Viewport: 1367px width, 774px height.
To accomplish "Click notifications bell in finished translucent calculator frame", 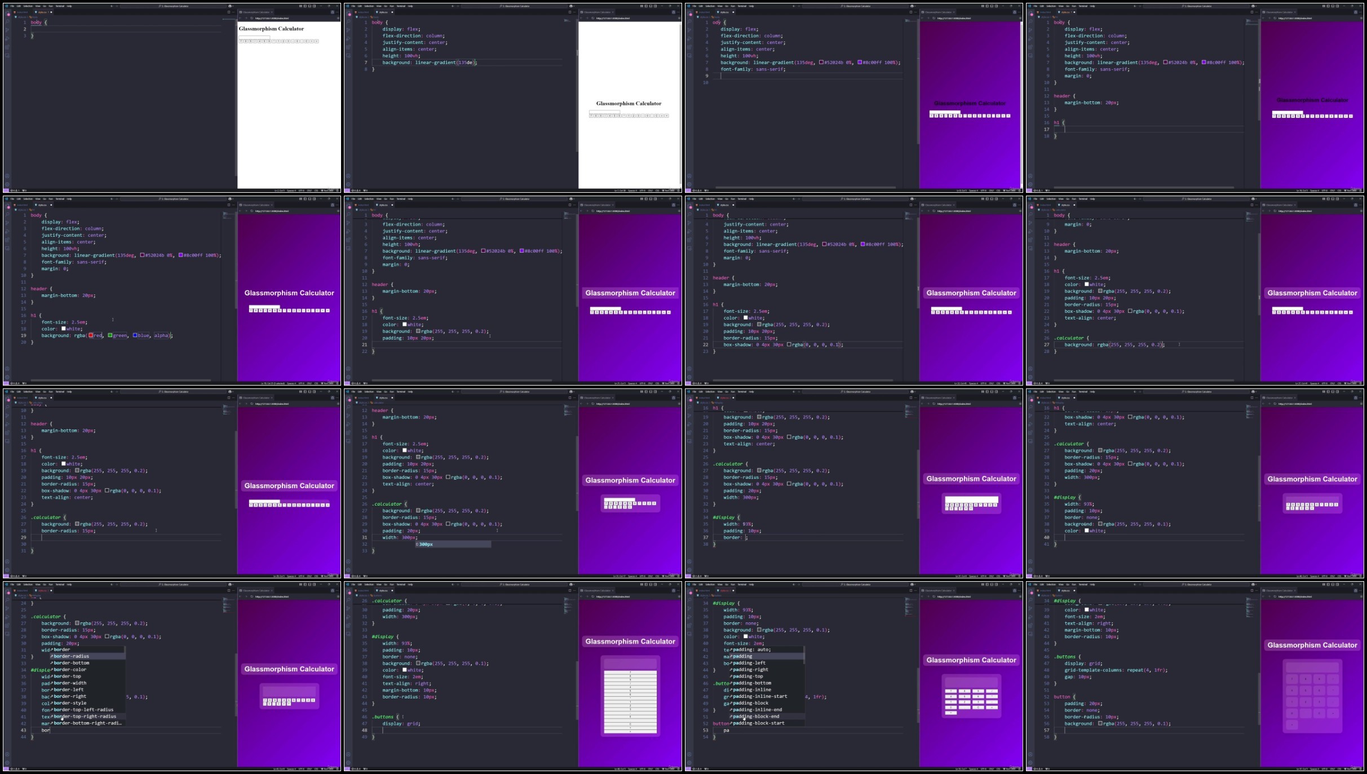I will tap(1361, 768).
